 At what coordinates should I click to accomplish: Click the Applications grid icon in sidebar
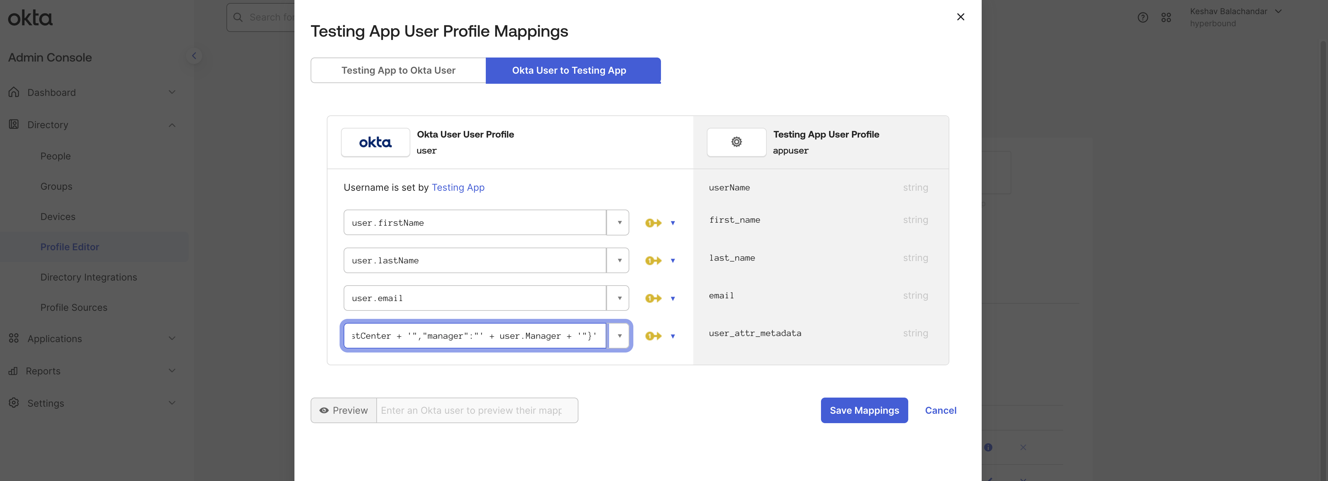(x=14, y=338)
